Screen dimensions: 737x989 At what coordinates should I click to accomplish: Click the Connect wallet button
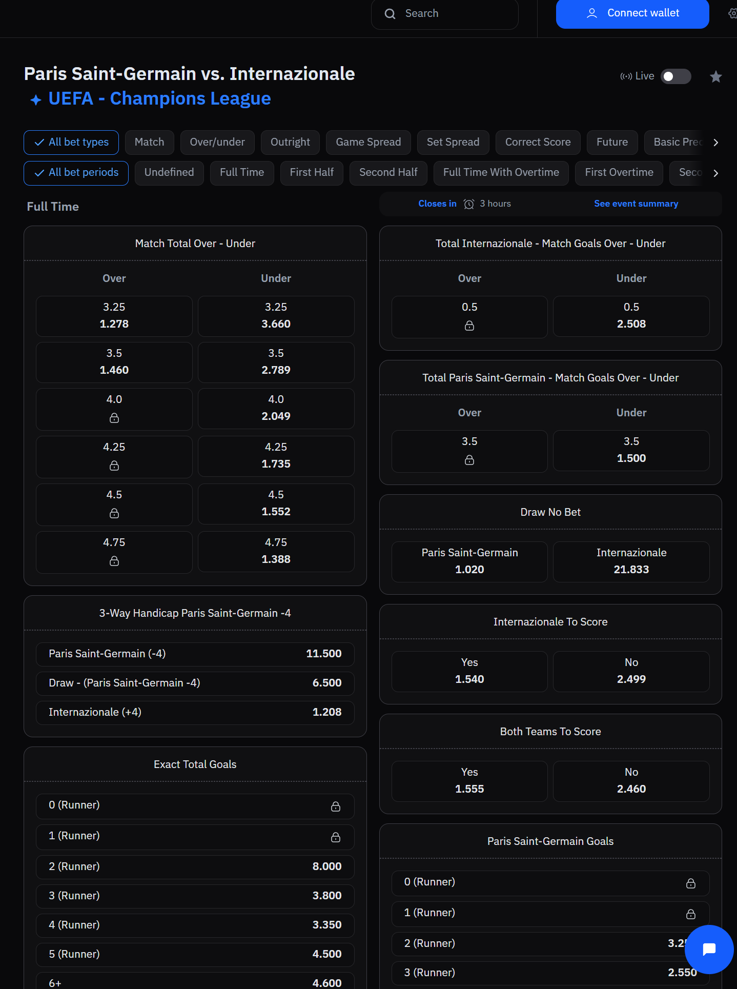632,14
